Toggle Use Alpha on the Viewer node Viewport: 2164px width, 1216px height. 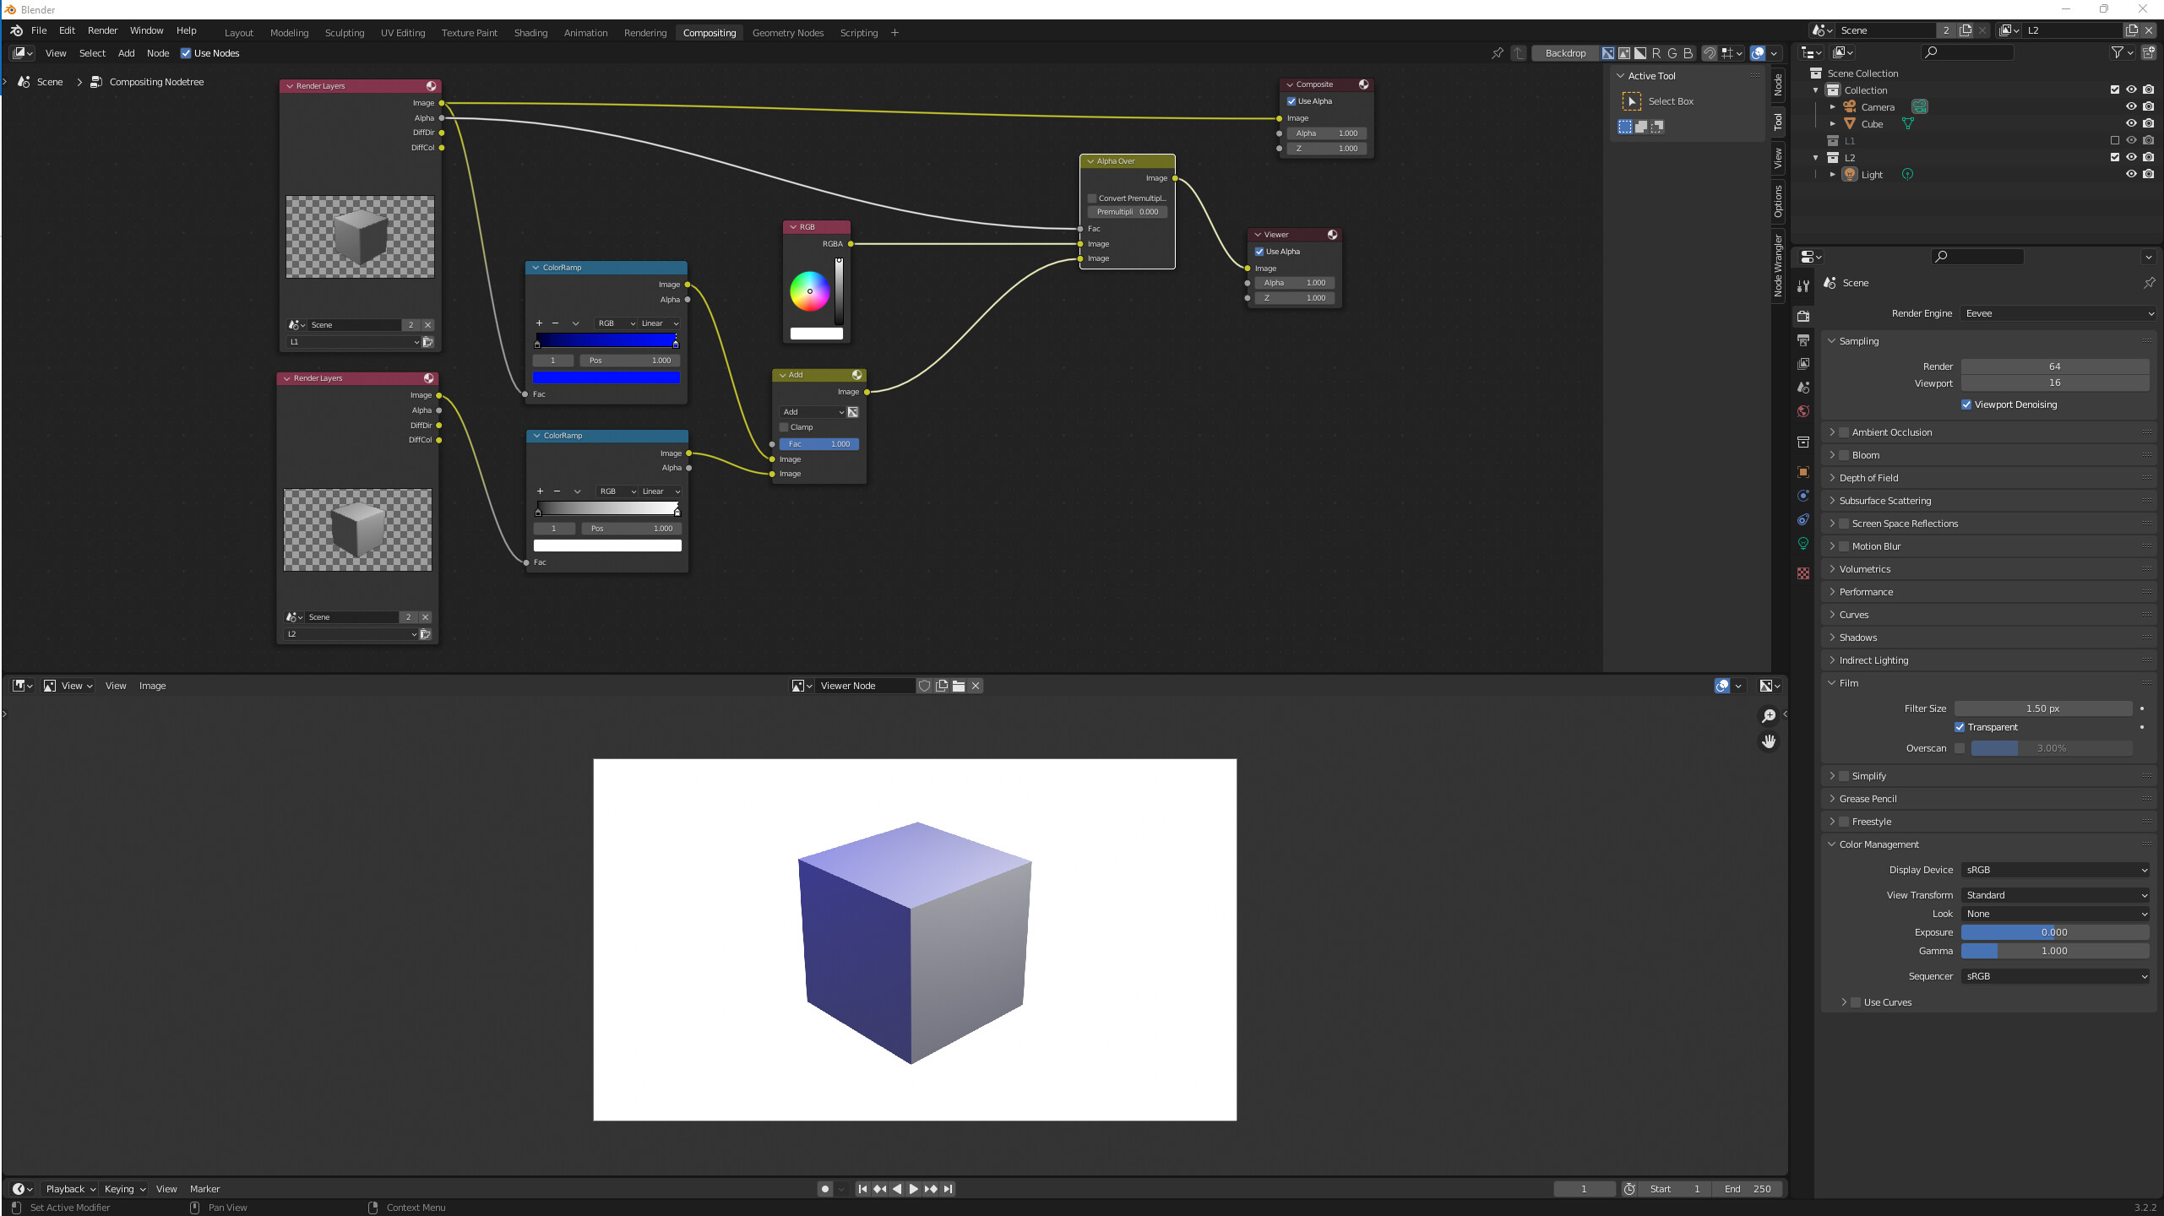(1259, 252)
